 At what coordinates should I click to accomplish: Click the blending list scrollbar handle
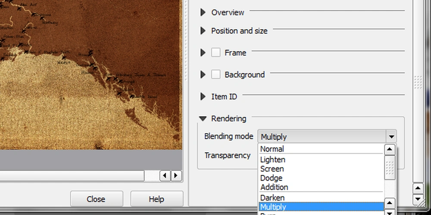(x=390, y=168)
